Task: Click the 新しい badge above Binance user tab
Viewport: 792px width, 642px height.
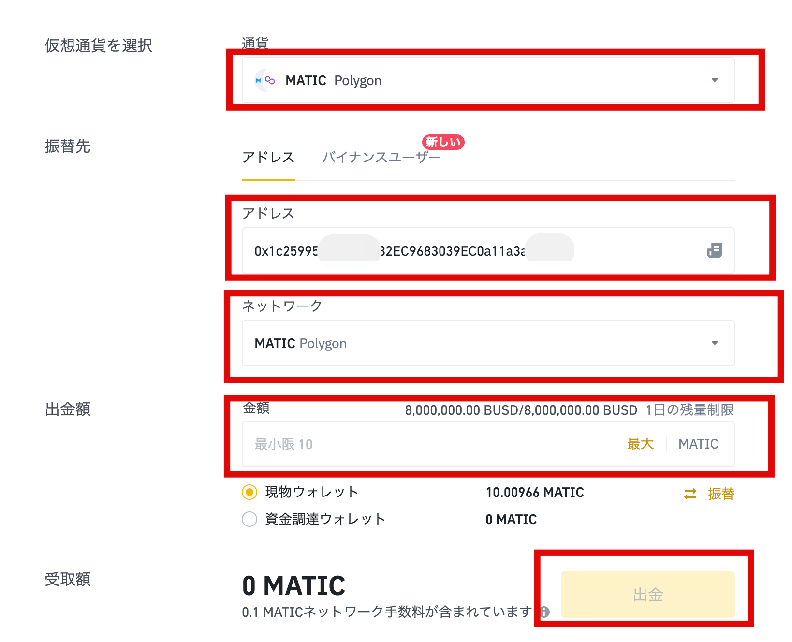Action: [443, 142]
